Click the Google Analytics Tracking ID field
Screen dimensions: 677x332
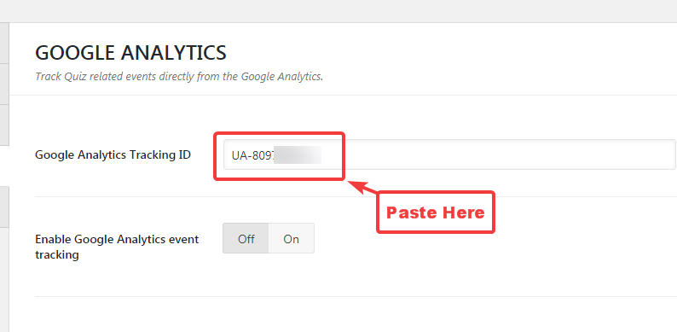449,154
